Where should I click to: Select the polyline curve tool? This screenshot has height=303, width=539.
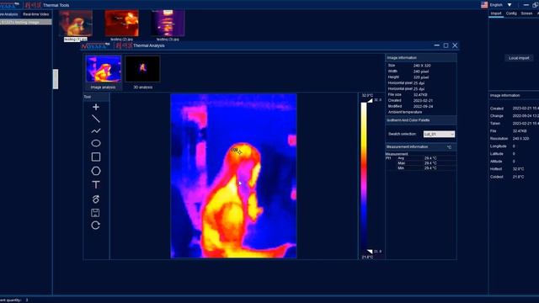pos(95,131)
